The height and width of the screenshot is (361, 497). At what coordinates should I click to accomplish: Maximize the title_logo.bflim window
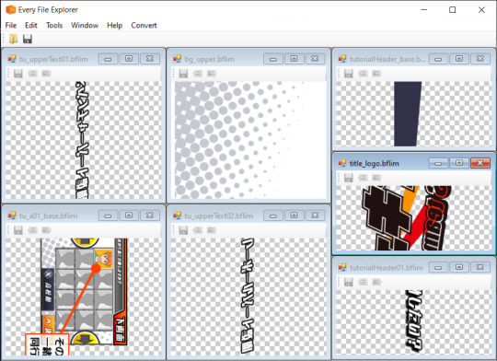coord(459,163)
